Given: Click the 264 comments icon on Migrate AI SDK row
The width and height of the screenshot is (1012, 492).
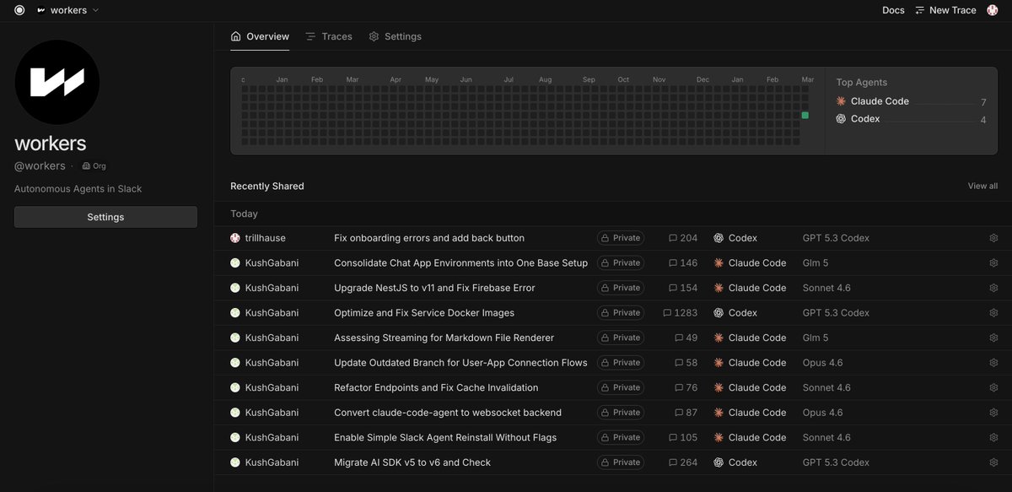Looking at the screenshot, I should (672, 462).
